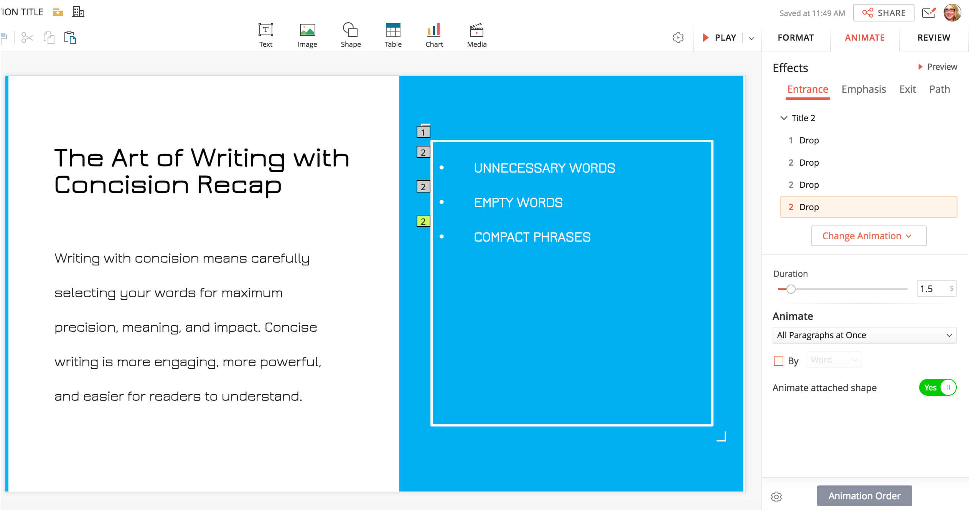Collapse the Title 2 effects group

click(x=784, y=118)
